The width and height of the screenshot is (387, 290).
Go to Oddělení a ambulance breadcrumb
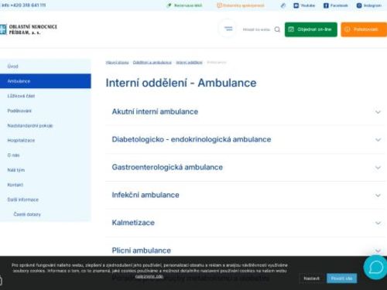click(152, 63)
